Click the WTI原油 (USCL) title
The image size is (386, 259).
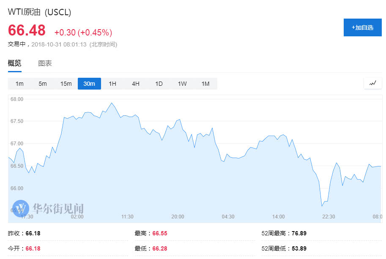[39, 12]
